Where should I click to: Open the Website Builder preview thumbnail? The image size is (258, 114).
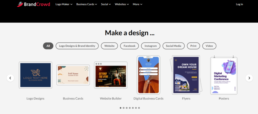[111, 75]
